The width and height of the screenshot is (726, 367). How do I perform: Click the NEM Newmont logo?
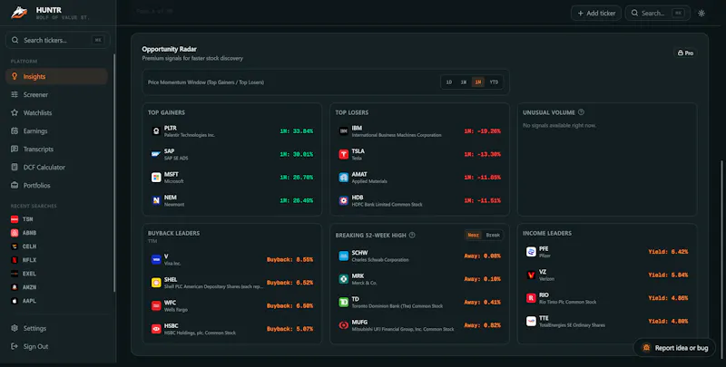(x=156, y=200)
